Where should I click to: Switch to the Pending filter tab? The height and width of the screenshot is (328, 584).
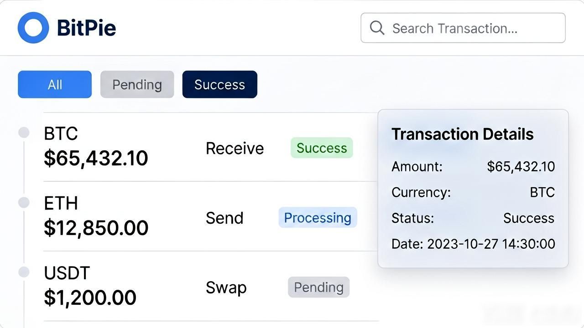[x=137, y=84]
